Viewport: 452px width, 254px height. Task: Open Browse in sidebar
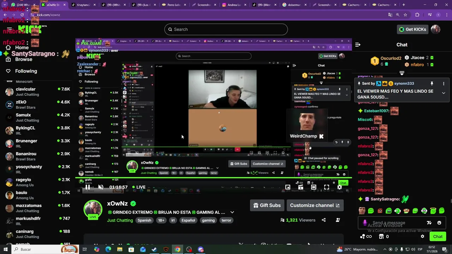tap(19, 59)
